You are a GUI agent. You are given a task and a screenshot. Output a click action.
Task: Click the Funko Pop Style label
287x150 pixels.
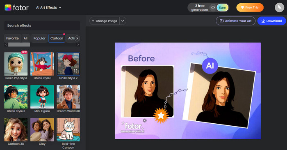coord(16,78)
